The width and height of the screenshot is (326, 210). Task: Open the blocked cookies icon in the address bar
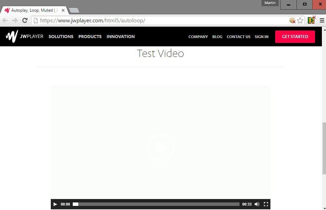pos(292,20)
